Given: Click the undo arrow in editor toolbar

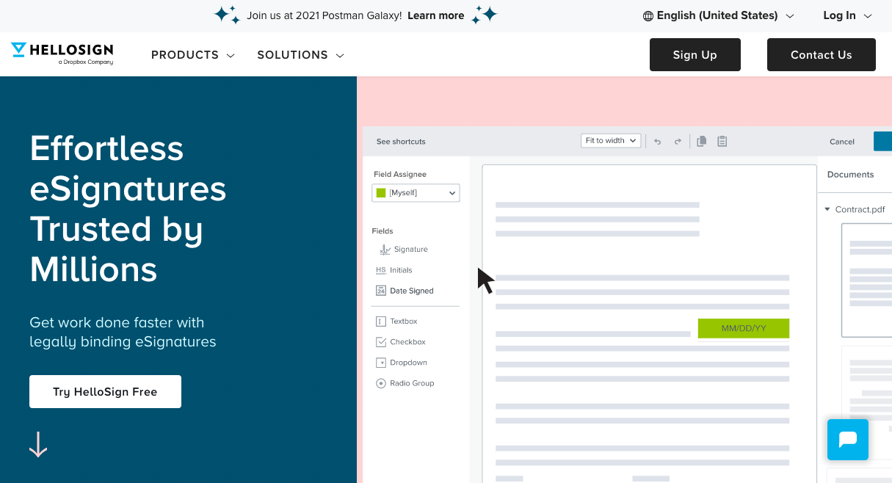Looking at the screenshot, I should [658, 141].
